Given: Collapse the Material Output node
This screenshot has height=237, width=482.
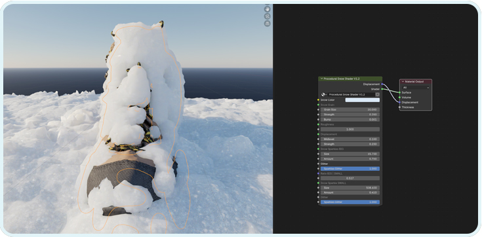Looking at the screenshot, I should click(x=403, y=82).
